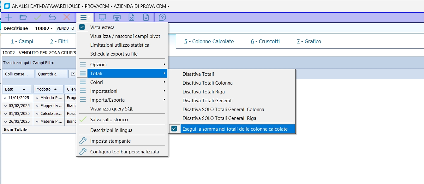
Task: Click the Data column header button
Action: click(17, 89)
